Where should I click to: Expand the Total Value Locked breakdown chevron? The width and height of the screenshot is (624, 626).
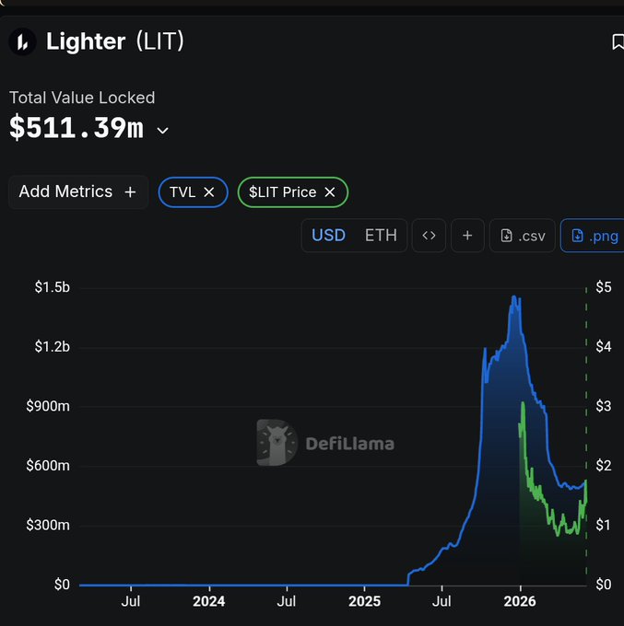click(163, 131)
